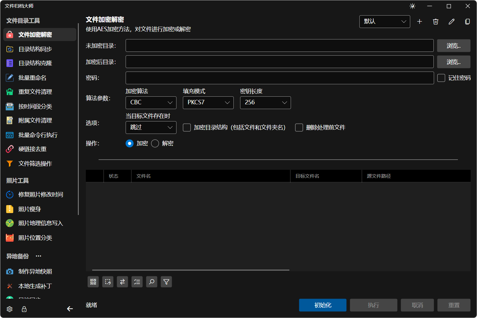Screen dimensions: 477x318
Task: Open the 加密算法 CBC dropdown
Action: [151, 103]
